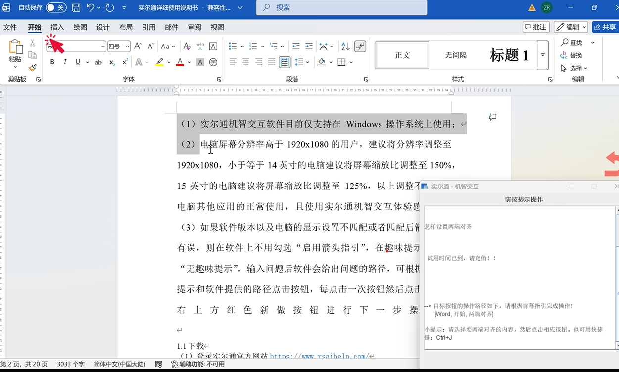Apply italic with the I icon
This screenshot has height=372, width=619.
tap(65, 62)
